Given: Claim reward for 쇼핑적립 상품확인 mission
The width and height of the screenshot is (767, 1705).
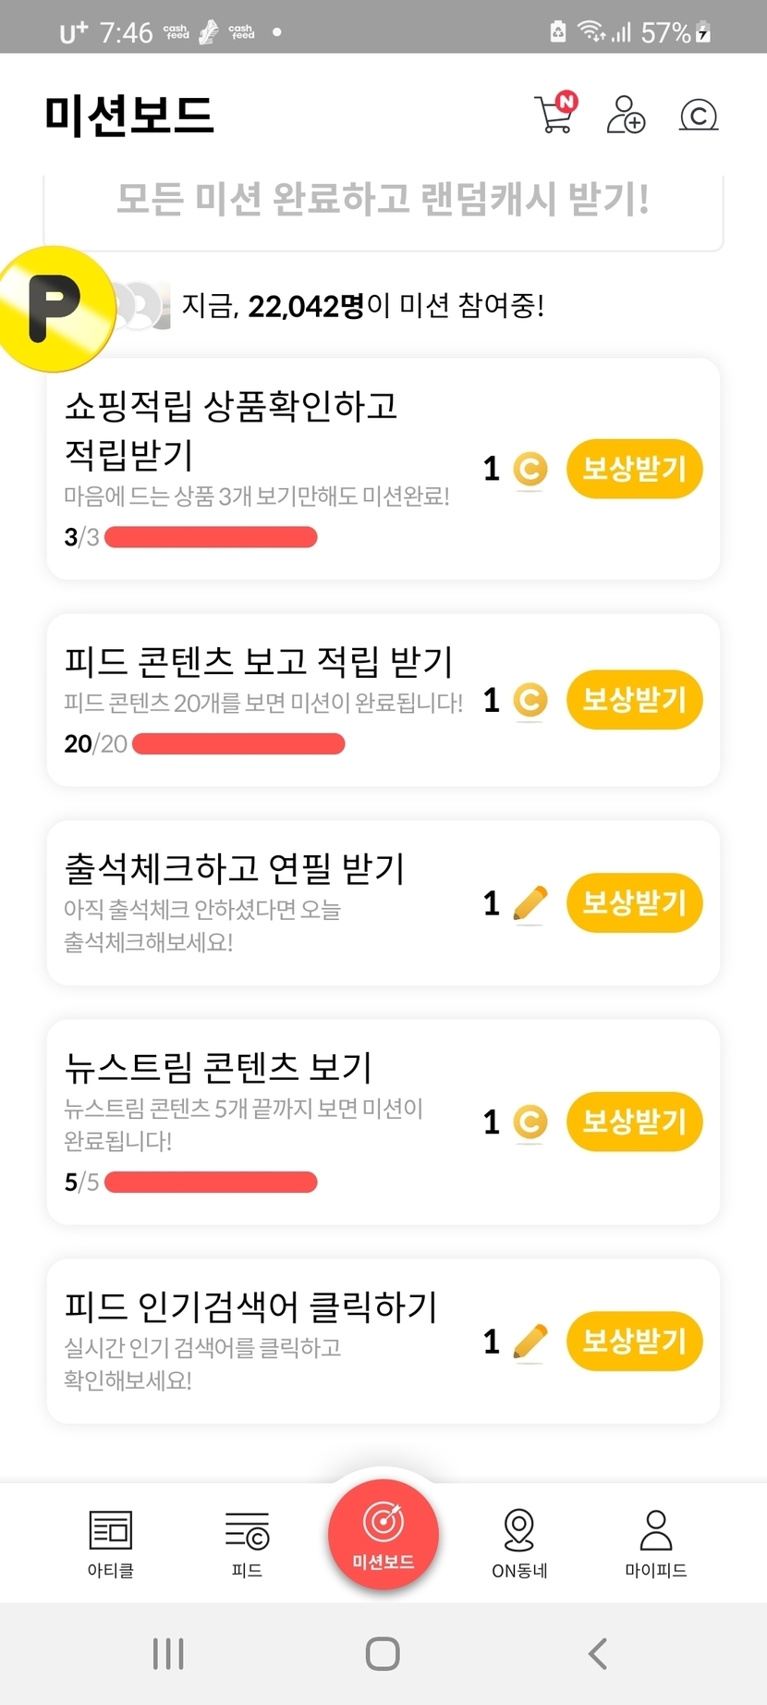Looking at the screenshot, I should pyautogui.click(x=634, y=469).
